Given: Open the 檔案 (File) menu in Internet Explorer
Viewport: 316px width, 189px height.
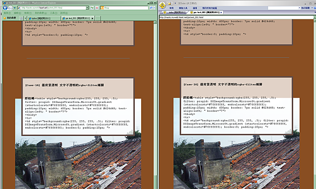Looking at the screenshot, I should (x=7, y=13).
